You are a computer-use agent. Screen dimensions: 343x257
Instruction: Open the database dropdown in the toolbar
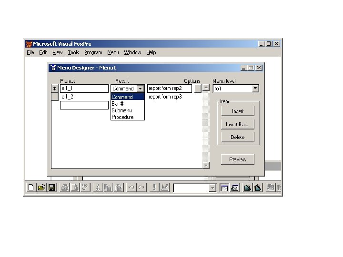click(x=212, y=188)
